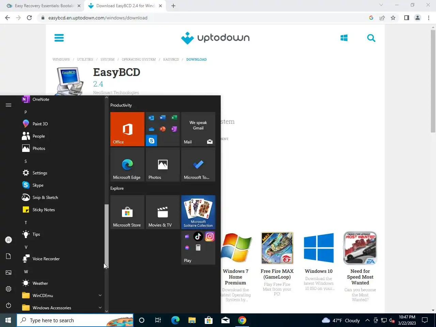Open File Explorer from the taskbar
436x327 pixels.
pyautogui.click(x=192, y=320)
